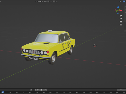Click the pan view hand icon
The width and height of the screenshot is (126, 94).
pyautogui.click(x=121, y=19)
